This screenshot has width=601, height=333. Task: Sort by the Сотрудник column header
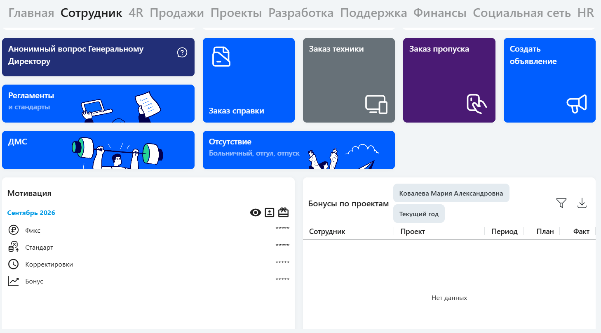(327, 231)
